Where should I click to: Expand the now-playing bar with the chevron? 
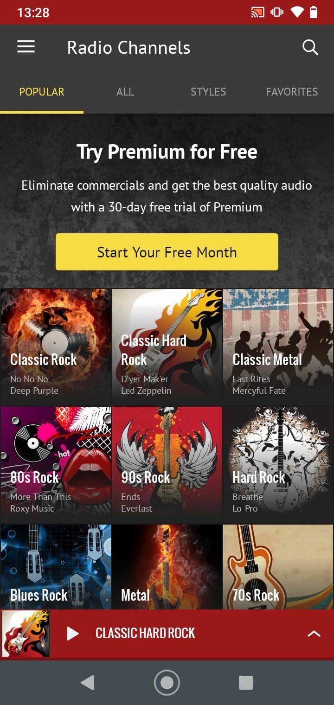314,634
